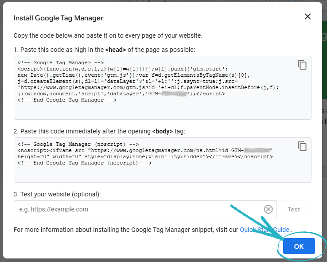327x262 pixels.
Task: Click the 'Copy the code below' instruction text
Action: click(108, 35)
